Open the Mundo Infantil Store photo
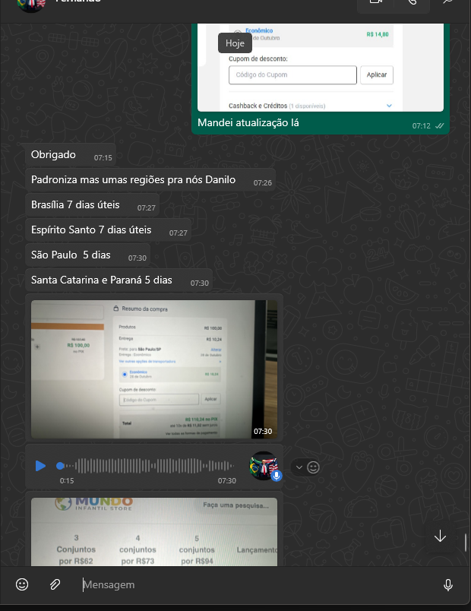This screenshot has width=471, height=611. point(154,532)
